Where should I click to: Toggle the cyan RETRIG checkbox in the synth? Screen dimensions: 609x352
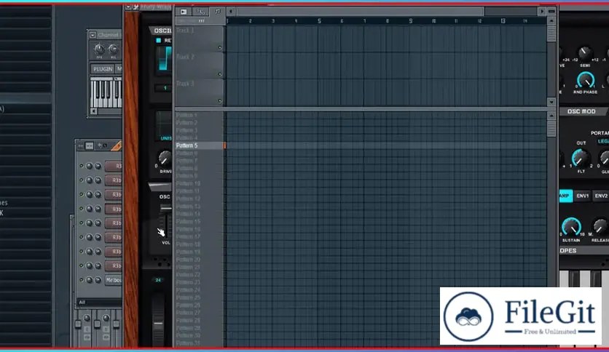point(159,40)
